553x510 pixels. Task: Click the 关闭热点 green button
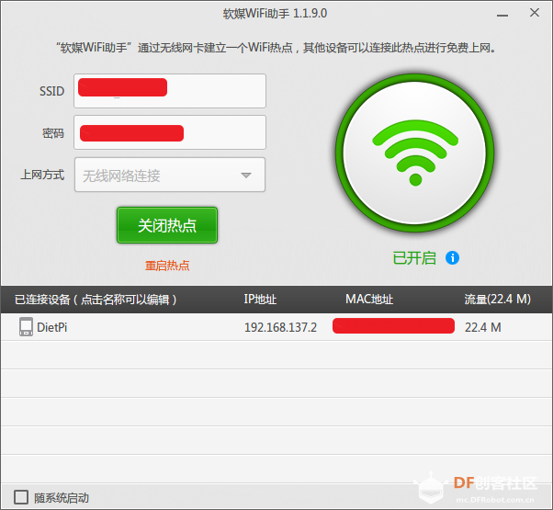pos(167,225)
